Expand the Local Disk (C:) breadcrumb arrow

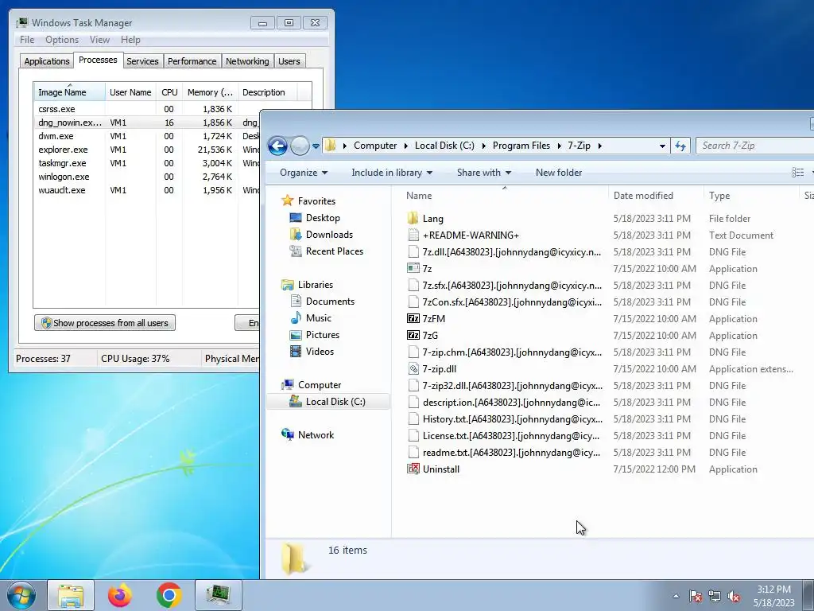click(484, 146)
